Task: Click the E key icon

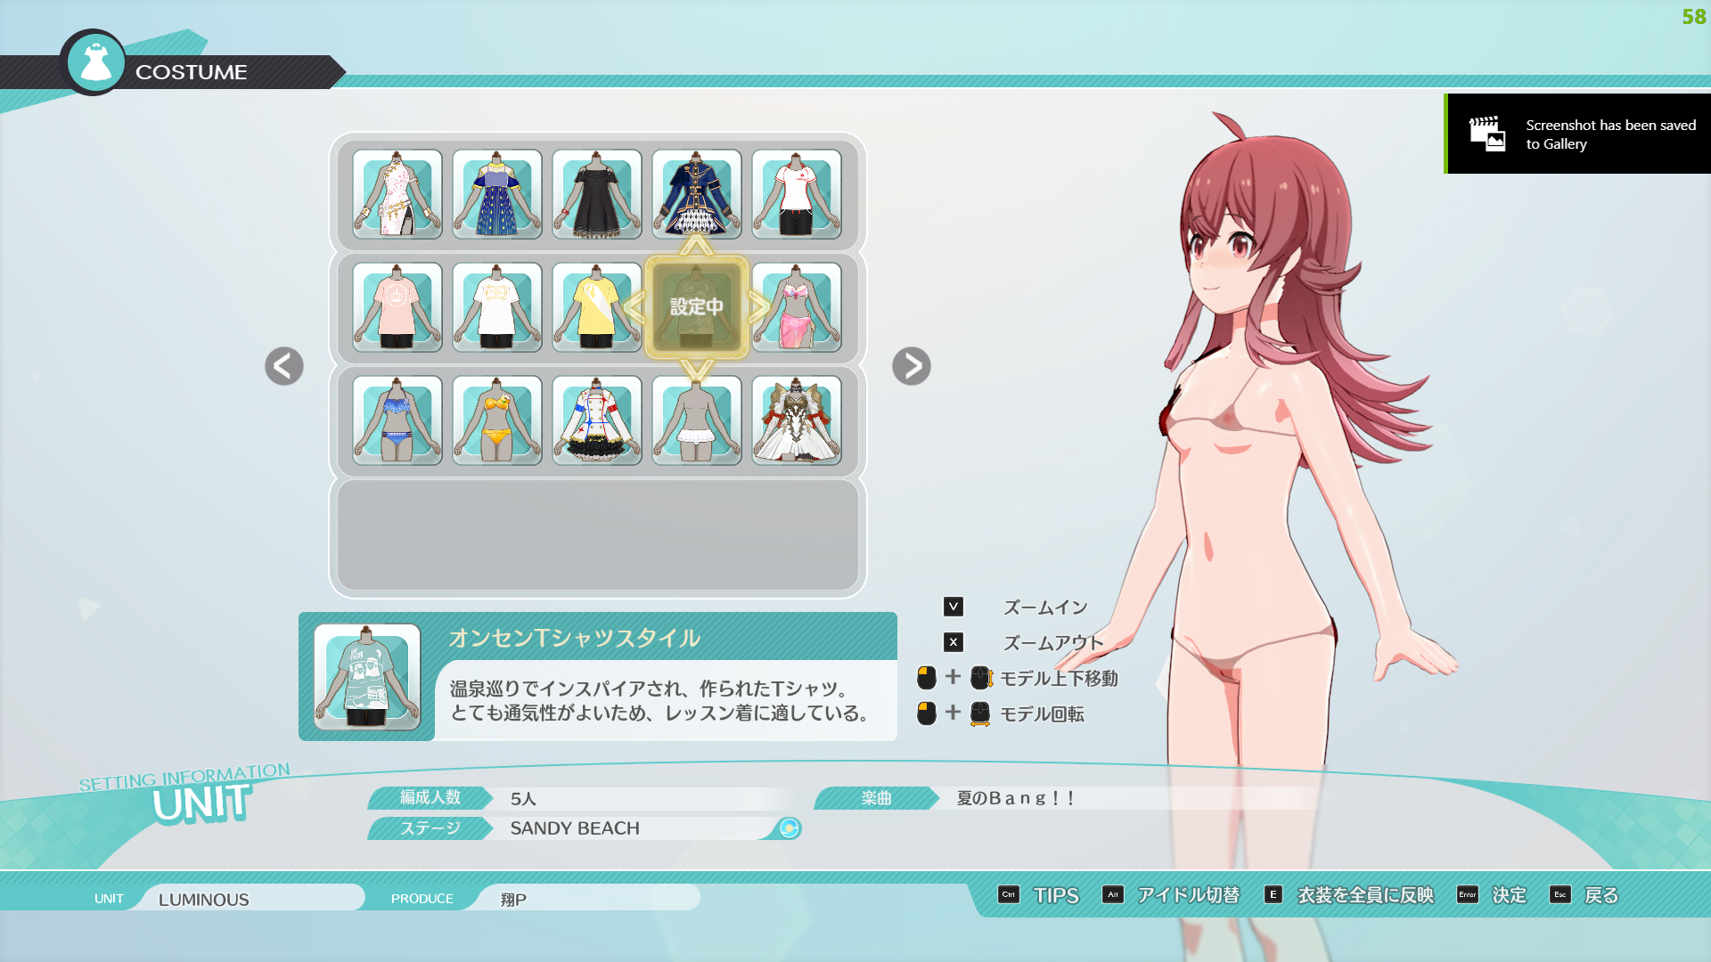Action: coord(1273,894)
